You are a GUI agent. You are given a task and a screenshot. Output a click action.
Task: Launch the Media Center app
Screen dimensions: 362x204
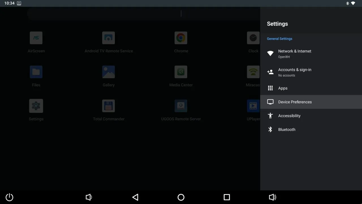coord(181,72)
